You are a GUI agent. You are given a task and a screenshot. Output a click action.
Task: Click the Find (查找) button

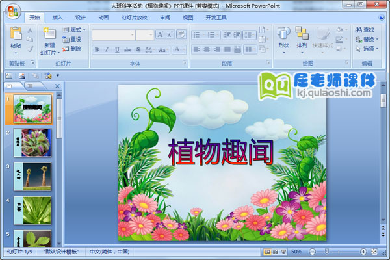pos(365,30)
